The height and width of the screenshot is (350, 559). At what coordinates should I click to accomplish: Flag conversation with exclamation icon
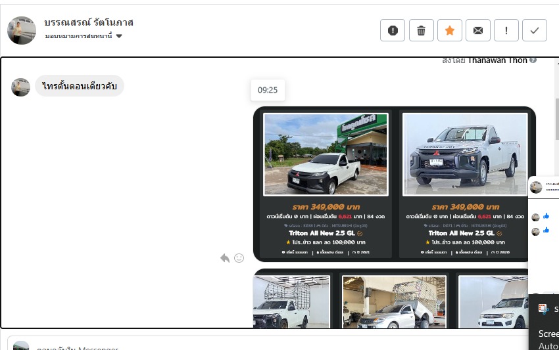pyautogui.click(x=506, y=30)
